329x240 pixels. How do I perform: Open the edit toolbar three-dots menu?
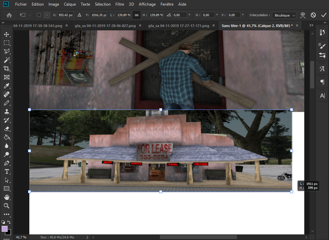(x=7, y=214)
